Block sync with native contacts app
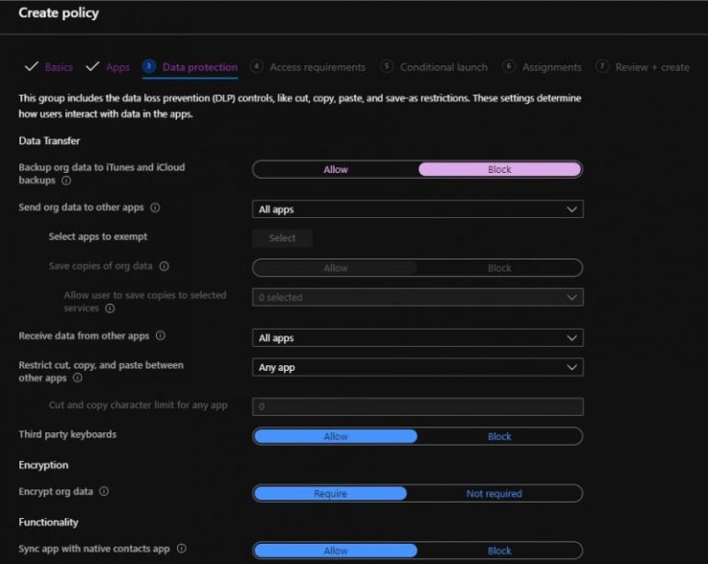The width and height of the screenshot is (708, 564). pyautogui.click(x=499, y=551)
